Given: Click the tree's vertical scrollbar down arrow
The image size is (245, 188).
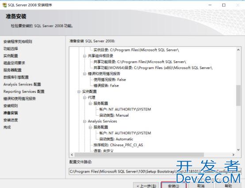Looking at the screenshot, I should 238,150.
